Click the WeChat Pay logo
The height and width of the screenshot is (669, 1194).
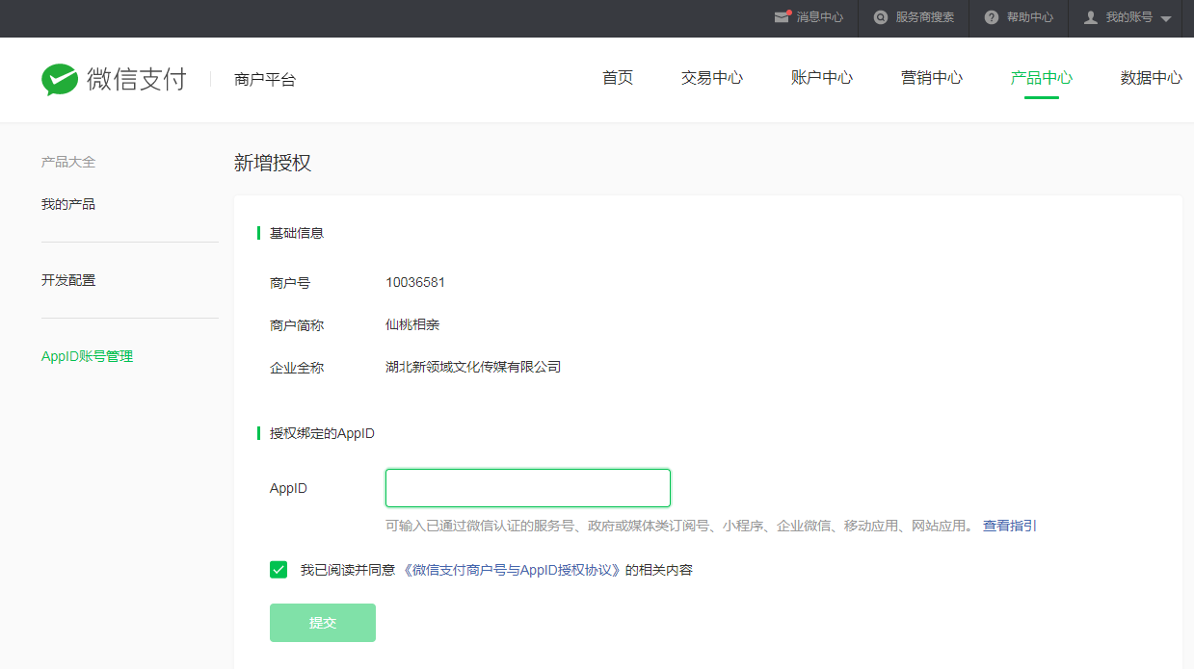(114, 80)
